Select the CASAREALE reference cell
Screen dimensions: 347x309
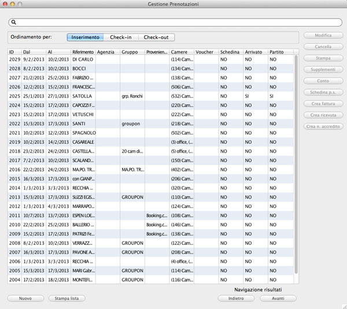point(83,142)
